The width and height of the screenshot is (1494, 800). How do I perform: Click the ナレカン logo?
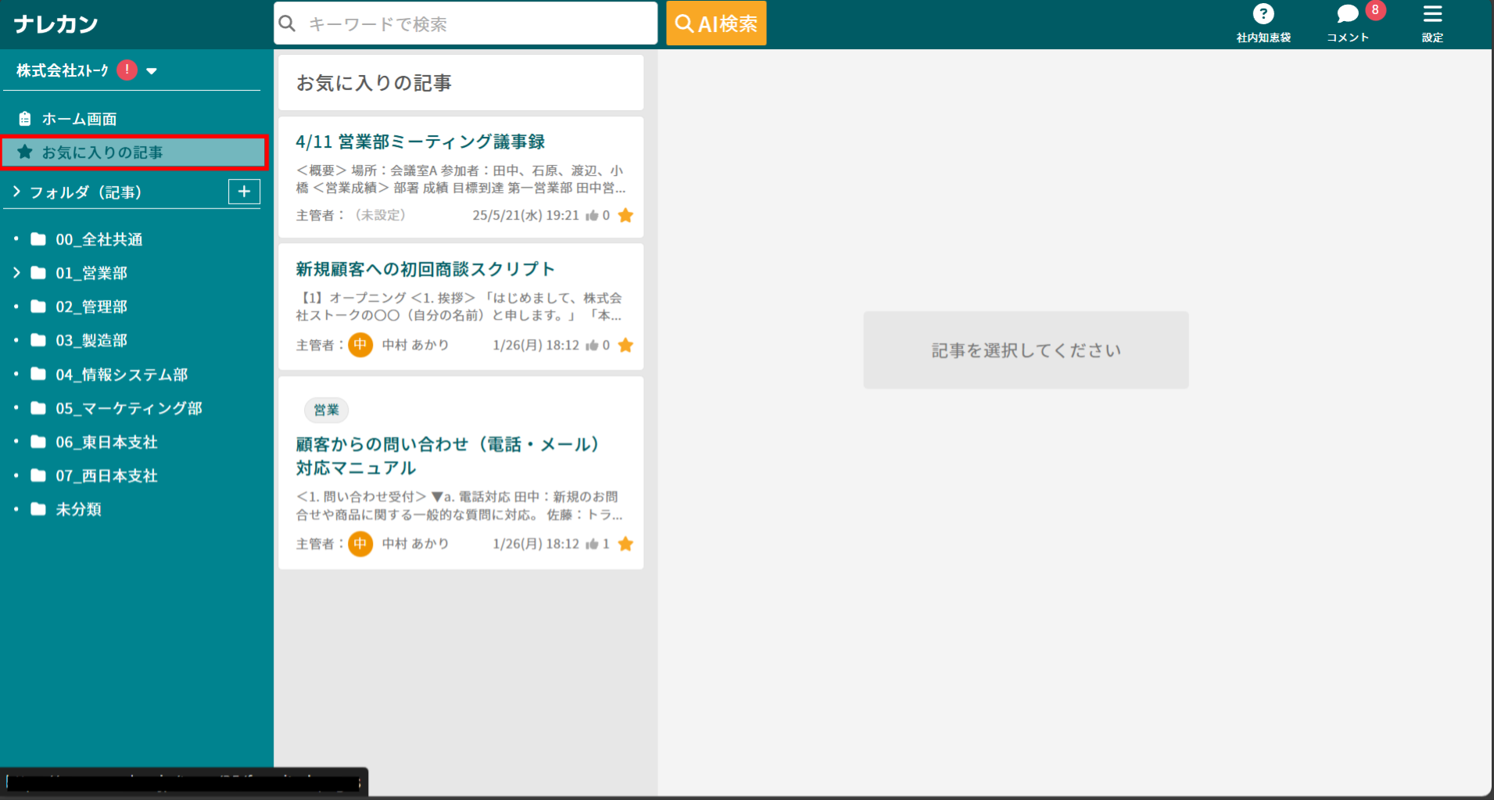pyautogui.click(x=53, y=23)
